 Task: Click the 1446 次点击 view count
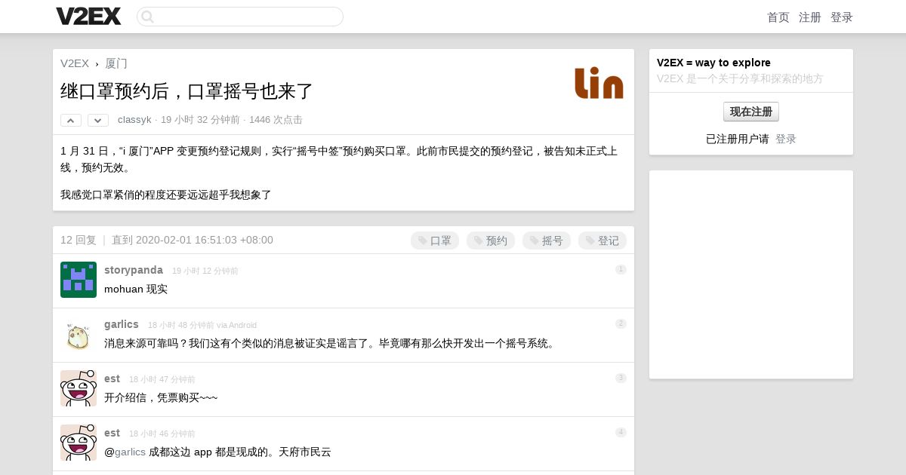point(276,120)
